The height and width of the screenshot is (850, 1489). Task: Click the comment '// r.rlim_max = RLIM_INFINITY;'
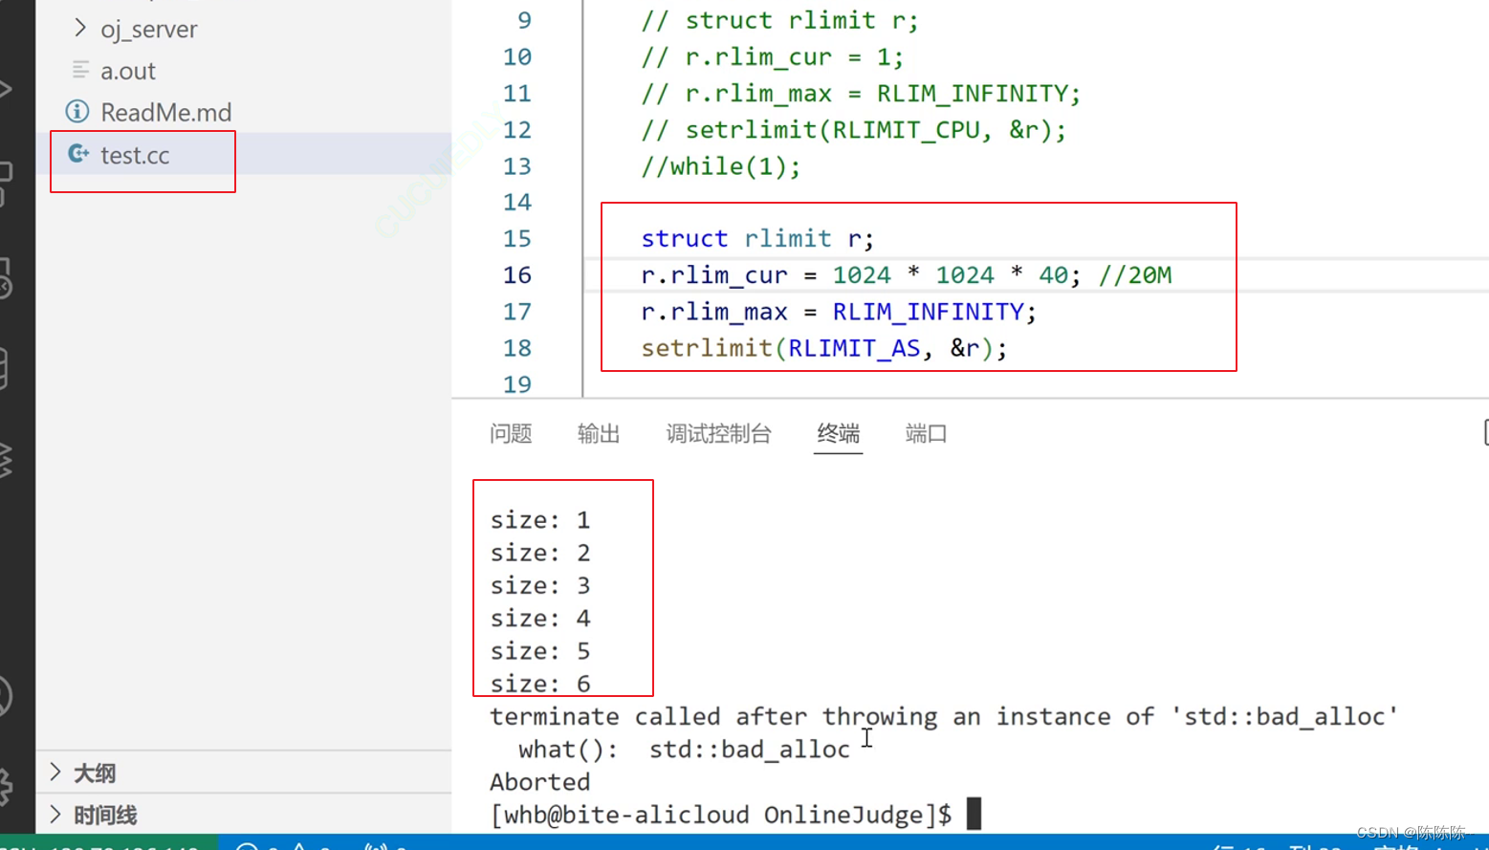click(x=861, y=93)
